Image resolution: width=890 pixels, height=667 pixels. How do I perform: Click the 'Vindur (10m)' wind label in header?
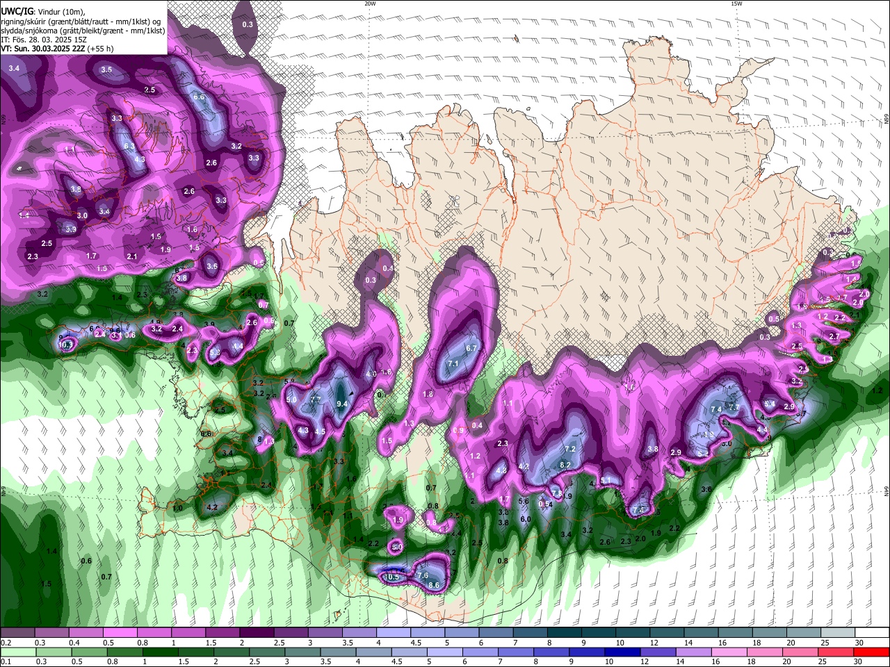(60, 10)
